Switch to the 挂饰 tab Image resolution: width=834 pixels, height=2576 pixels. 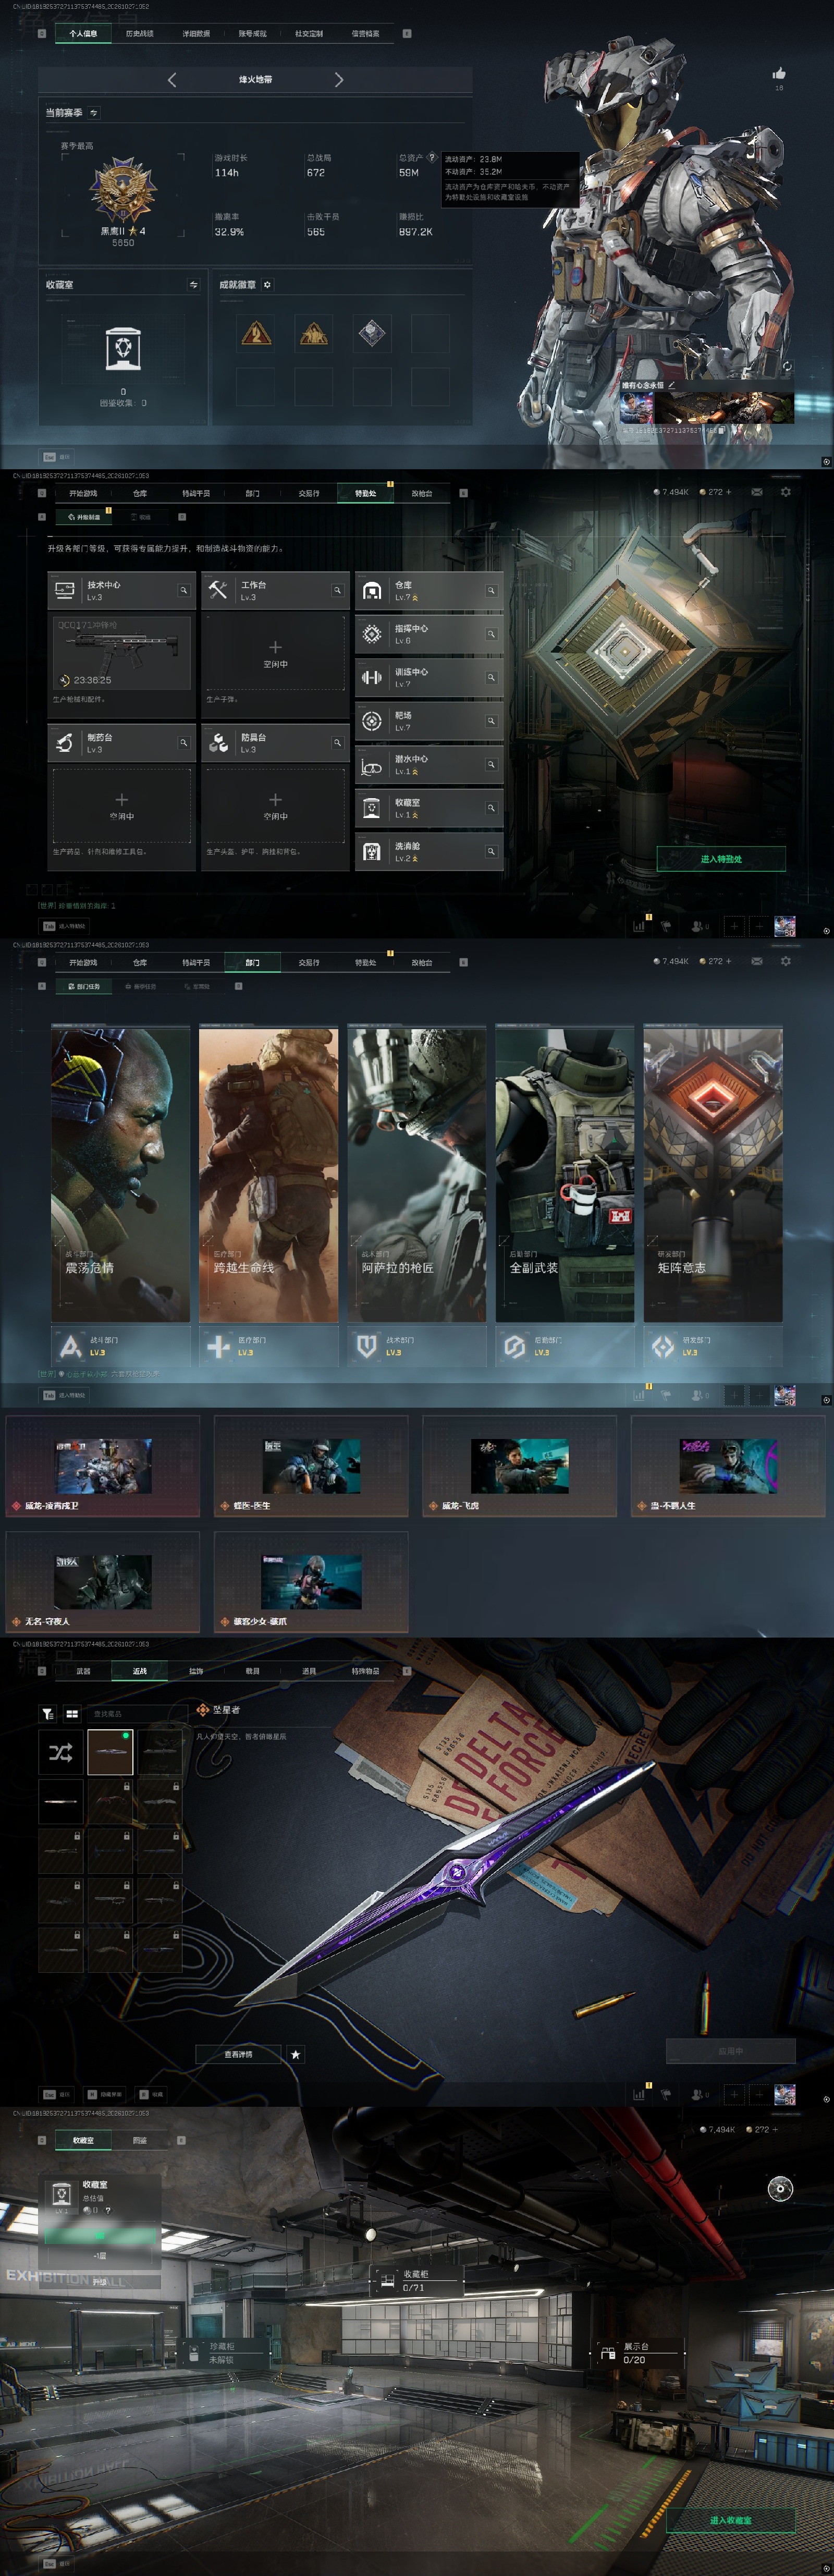tap(196, 1671)
